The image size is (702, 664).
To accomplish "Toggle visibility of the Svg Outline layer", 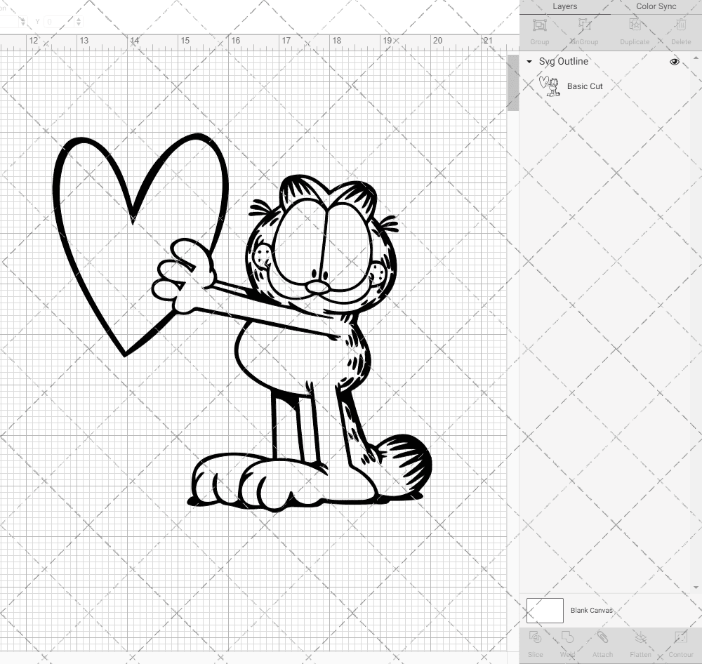I will [x=674, y=62].
